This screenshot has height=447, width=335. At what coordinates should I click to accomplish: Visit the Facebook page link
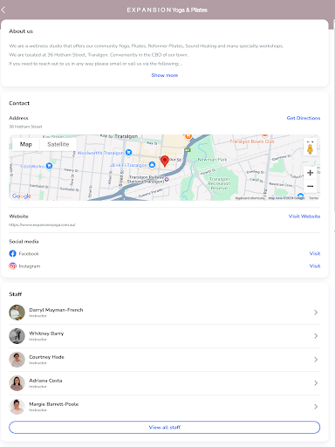(315, 253)
